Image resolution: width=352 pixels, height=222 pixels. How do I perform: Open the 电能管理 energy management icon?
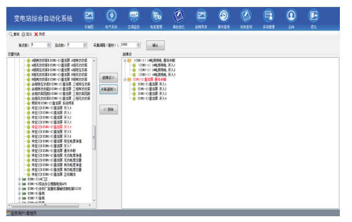(156, 16)
